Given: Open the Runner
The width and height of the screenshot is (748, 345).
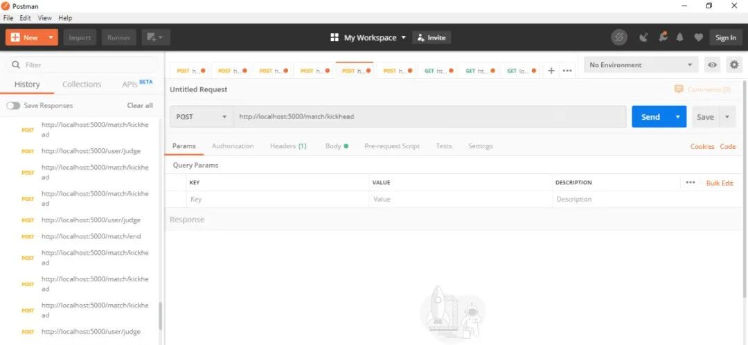Looking at the screenshot, I should coord(119,37).
